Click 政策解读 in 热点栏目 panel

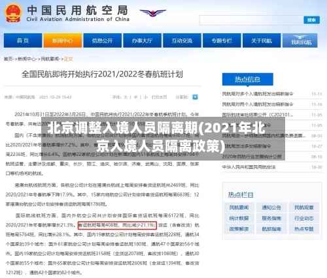coord(239,229)
